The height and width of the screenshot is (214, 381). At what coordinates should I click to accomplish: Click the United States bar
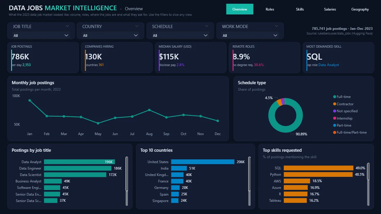pos(203,162)
